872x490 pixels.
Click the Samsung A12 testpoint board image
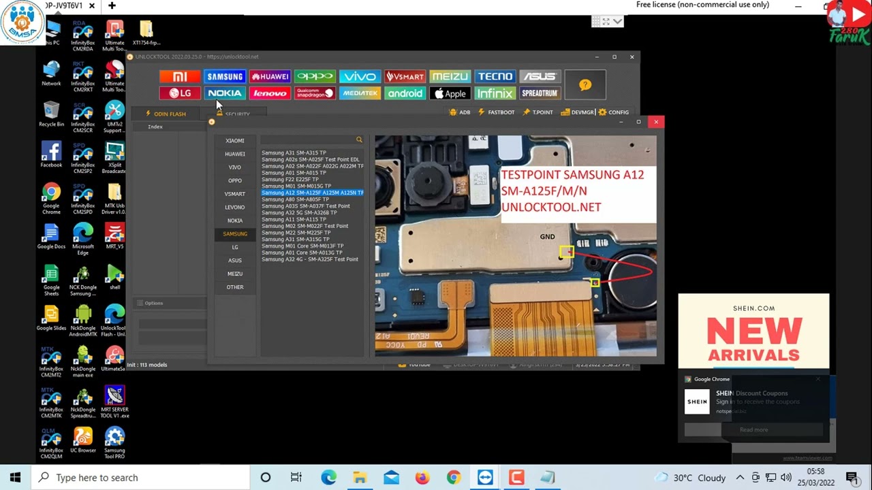click(516, 246)
